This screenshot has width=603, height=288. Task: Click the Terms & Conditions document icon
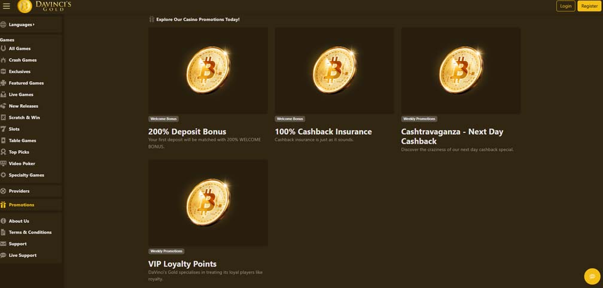(4, 232)
